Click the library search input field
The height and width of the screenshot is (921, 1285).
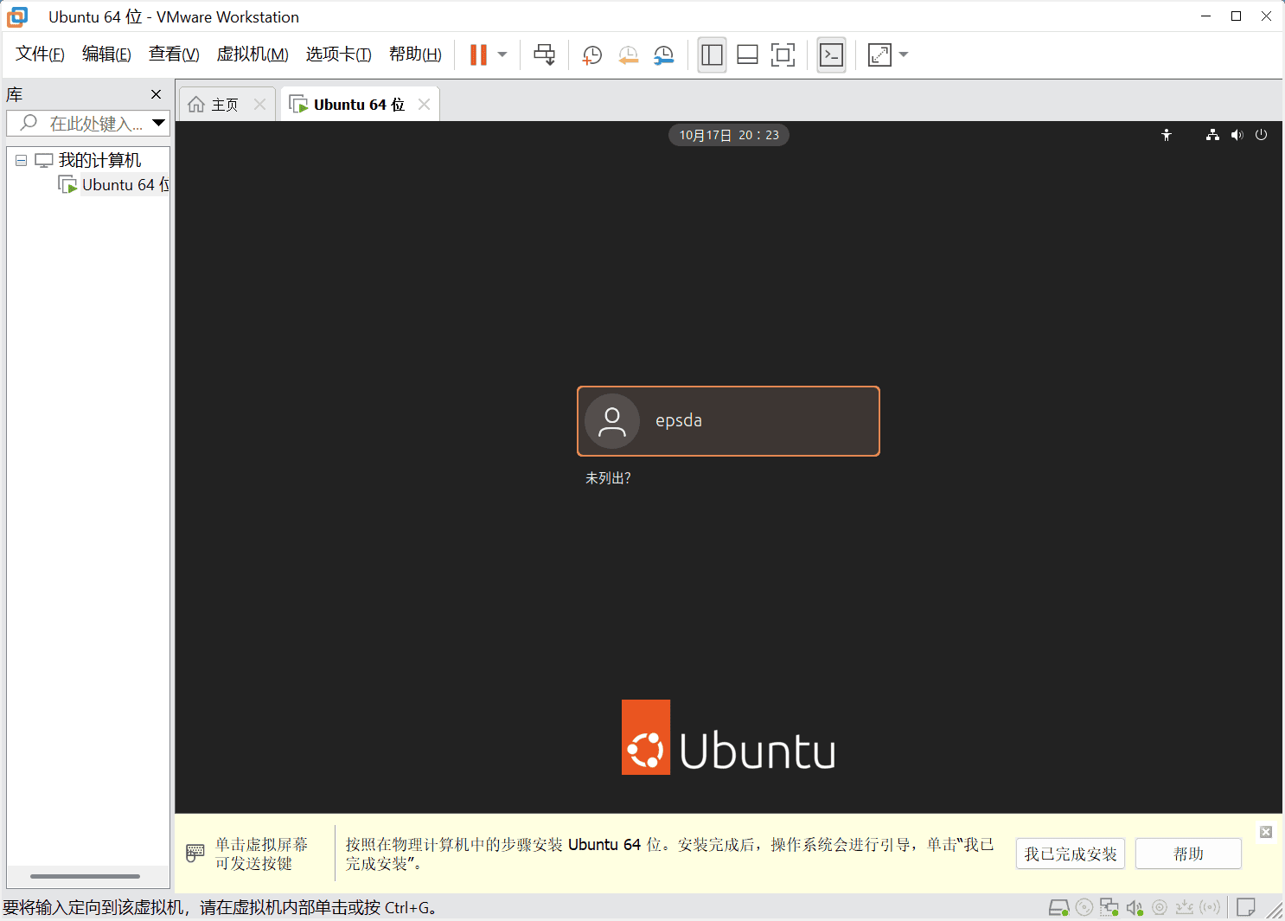(x=89, y=124)
